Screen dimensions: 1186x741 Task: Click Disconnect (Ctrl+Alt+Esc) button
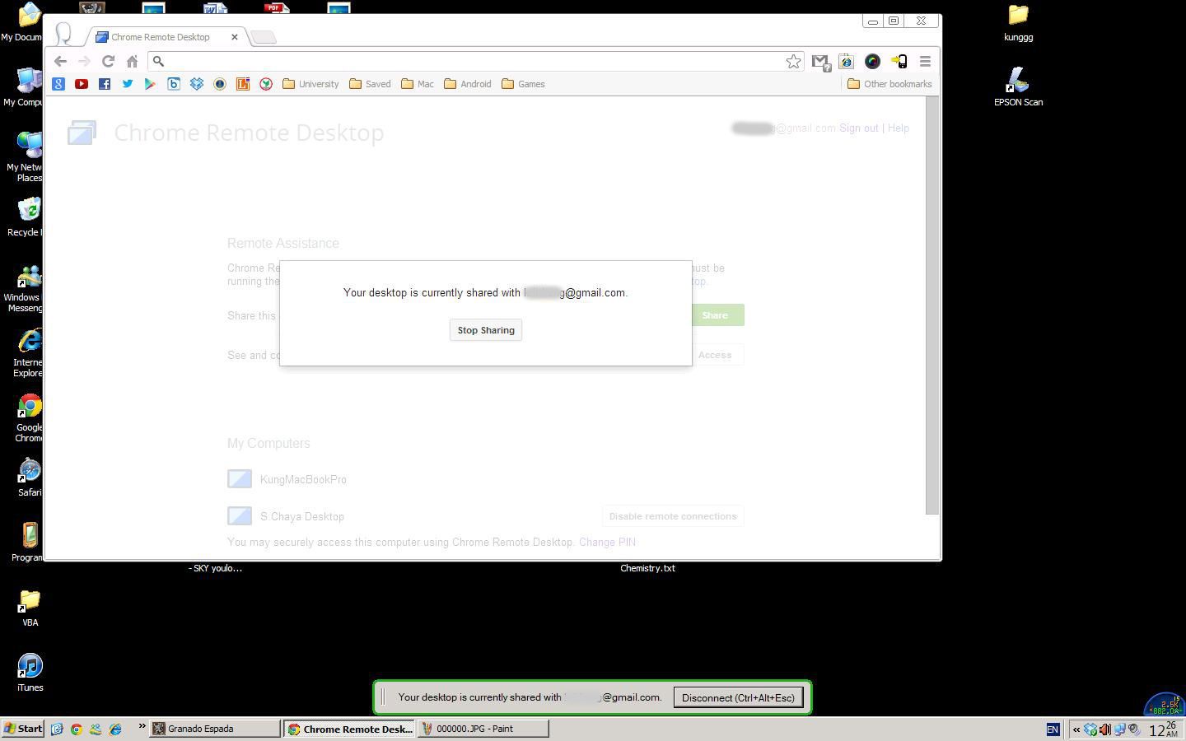738,697
